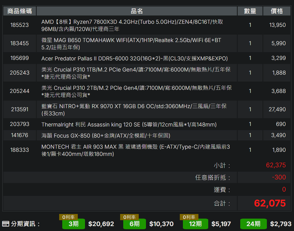The width and height of the screenshot is (294, 231).
Task: Click the AMD Ryzen7 7800X3D product name
Action: [x=132, y=25]
